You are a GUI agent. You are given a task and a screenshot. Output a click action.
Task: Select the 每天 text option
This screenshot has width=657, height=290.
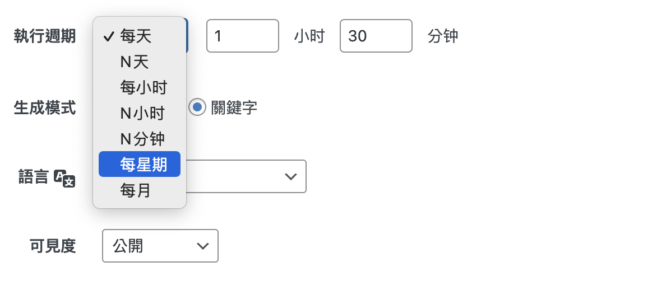[x=135, y=37]
